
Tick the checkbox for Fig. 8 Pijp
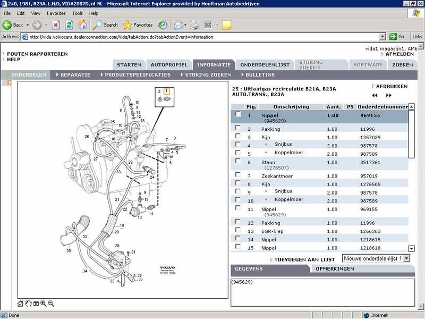[x=238, y=183]
